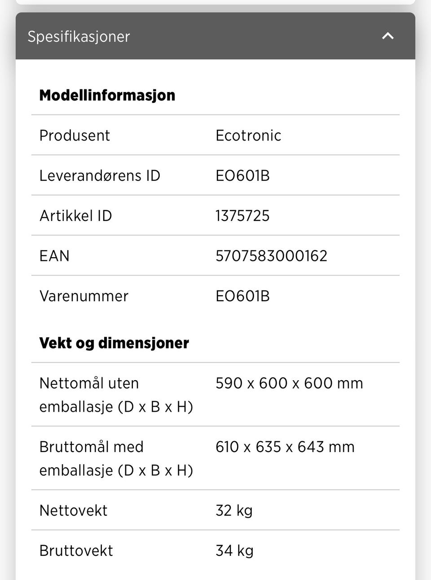Collapse the Spesifikasjoner section chevron

pos(387,36)
